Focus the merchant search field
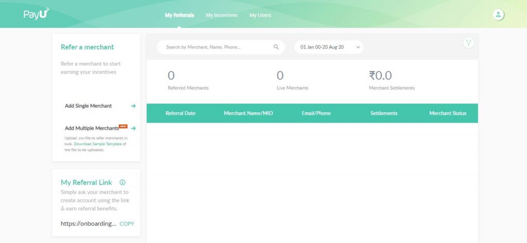 [221, 47]
